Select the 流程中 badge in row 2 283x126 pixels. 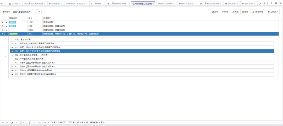coord(13,26)
